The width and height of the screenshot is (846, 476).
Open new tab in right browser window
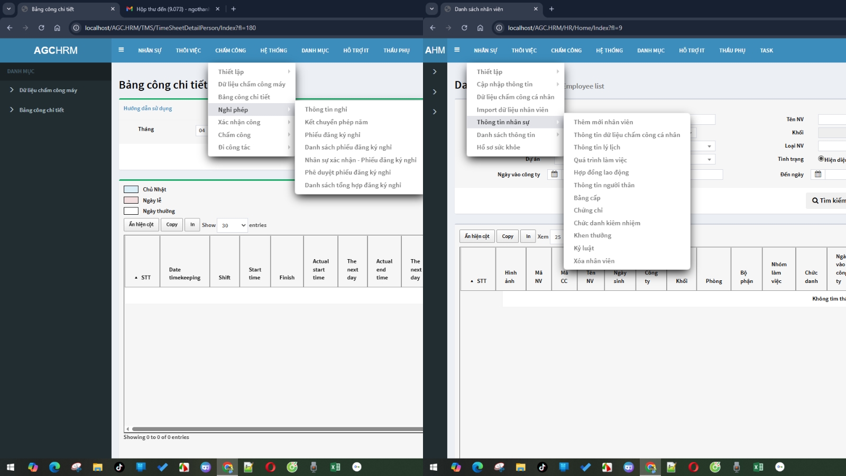551,9
